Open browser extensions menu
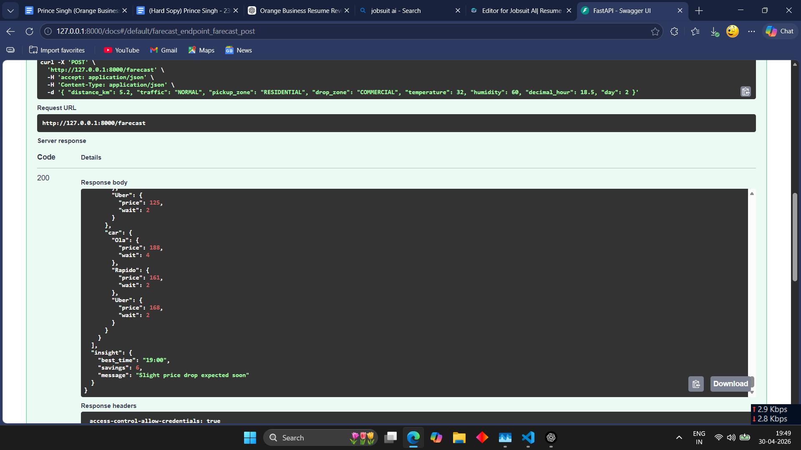Image resolution: width=801 pixels, height=450 pixels. [674, 31]
